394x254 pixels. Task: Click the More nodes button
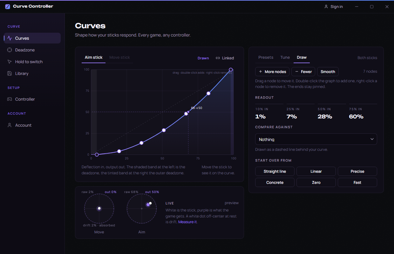click(x=272, y=72)
